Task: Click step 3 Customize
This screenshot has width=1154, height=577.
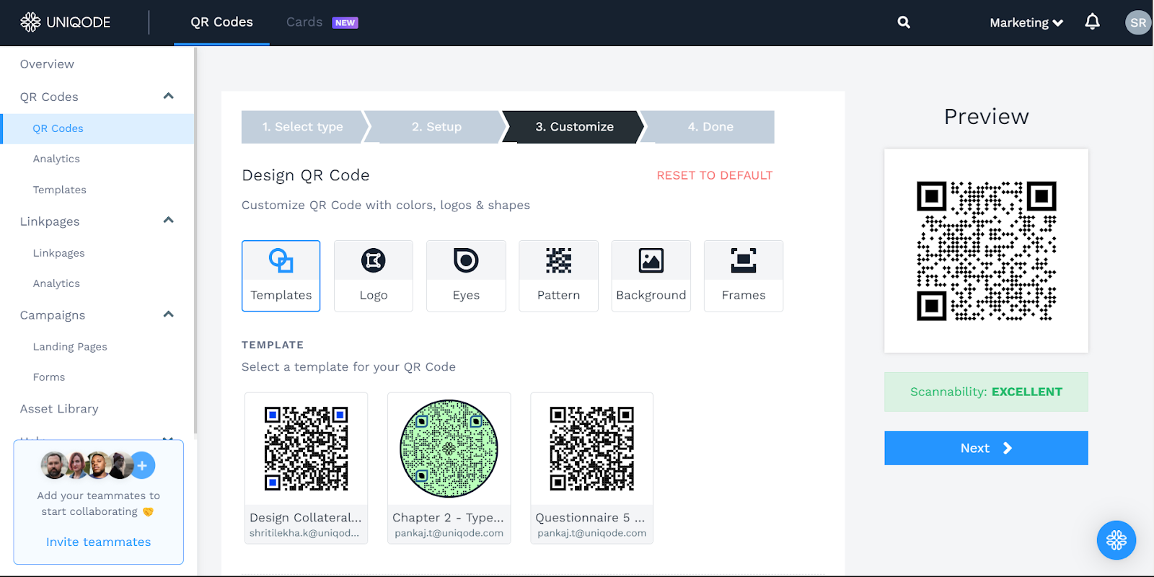Action: [x=574, y=127]
